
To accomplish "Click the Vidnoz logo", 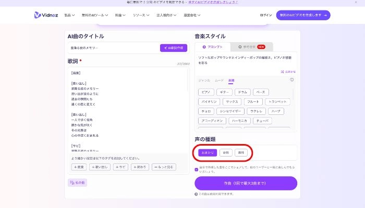I will click(x=46, y=15).
